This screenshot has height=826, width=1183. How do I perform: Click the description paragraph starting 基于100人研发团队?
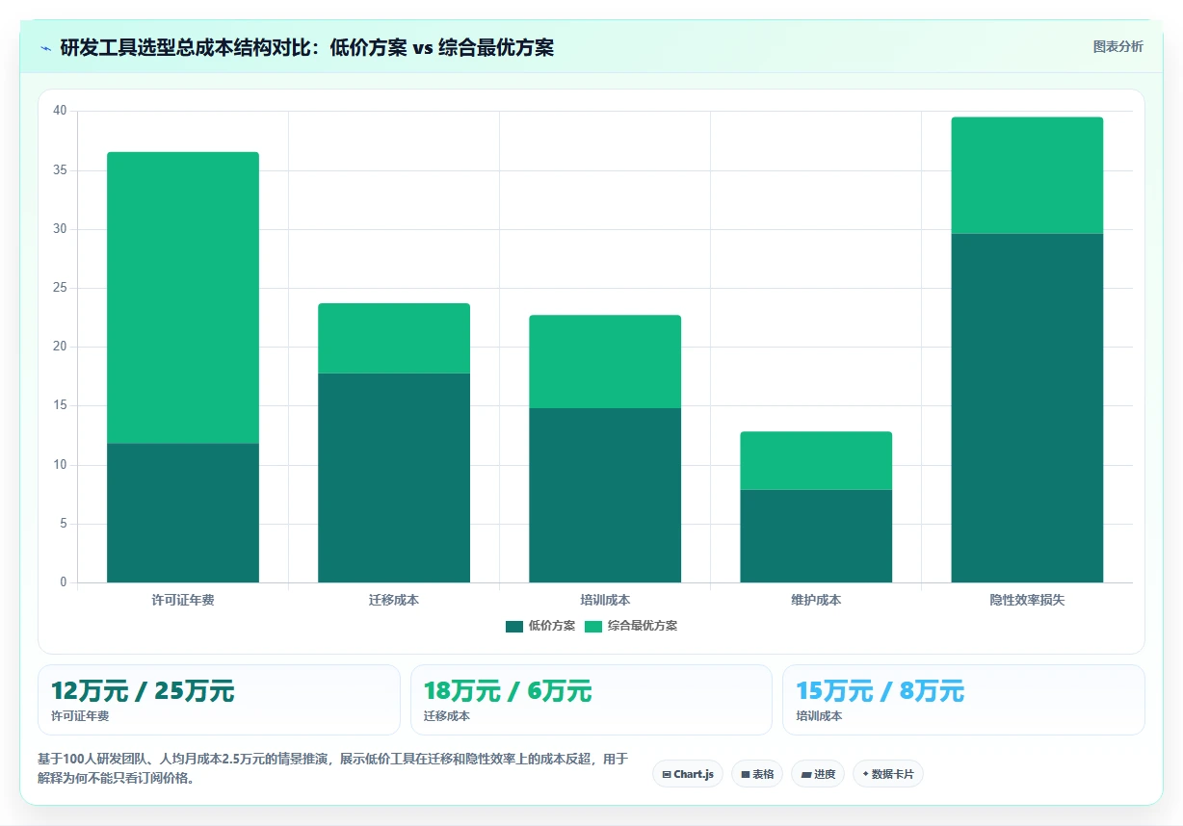click(333, 768)
